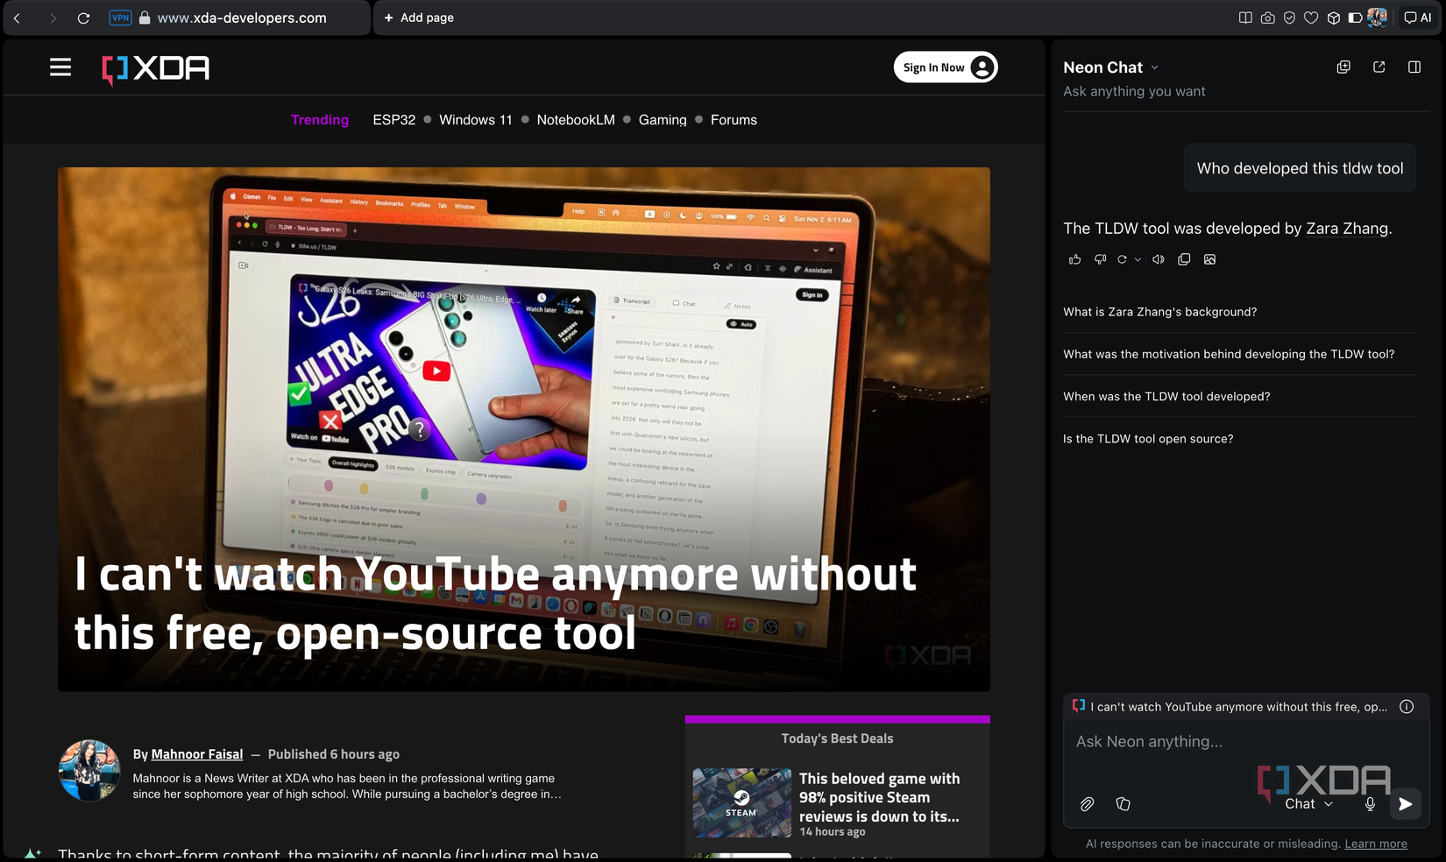The width and height of the screenshot is (1446, 862).
Task: Open the NotebookLM trending topic
Action: [576, 120]
